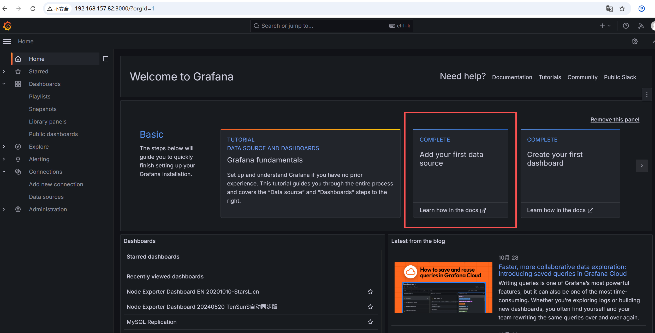Dock the sidebar menu panel icon
655x333 pixels.
[x=106, y=59]
